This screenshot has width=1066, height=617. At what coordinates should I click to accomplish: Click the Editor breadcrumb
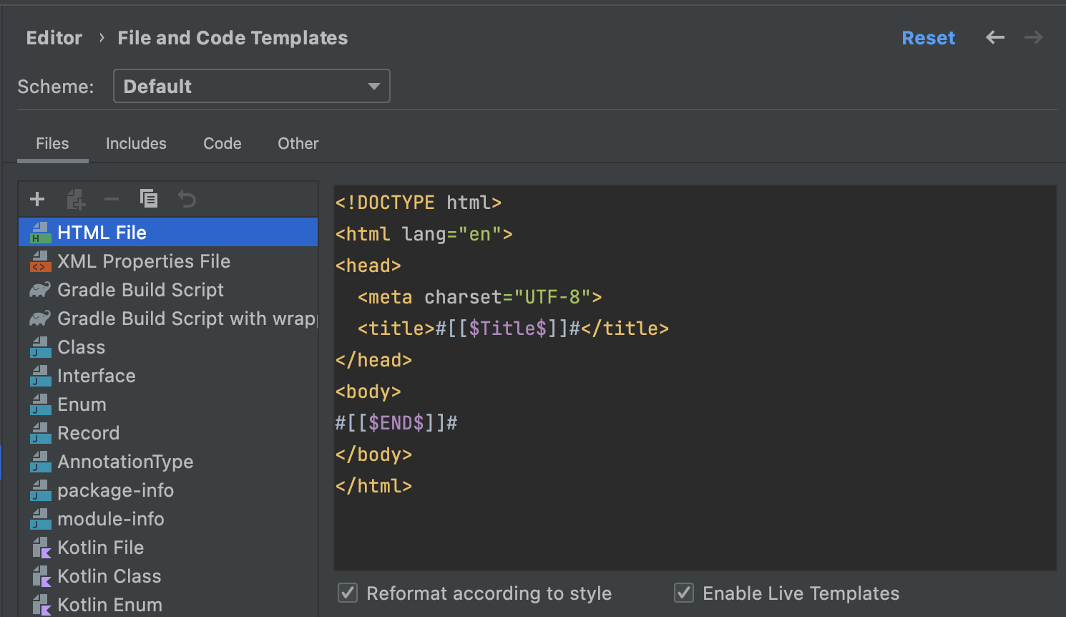54,38
